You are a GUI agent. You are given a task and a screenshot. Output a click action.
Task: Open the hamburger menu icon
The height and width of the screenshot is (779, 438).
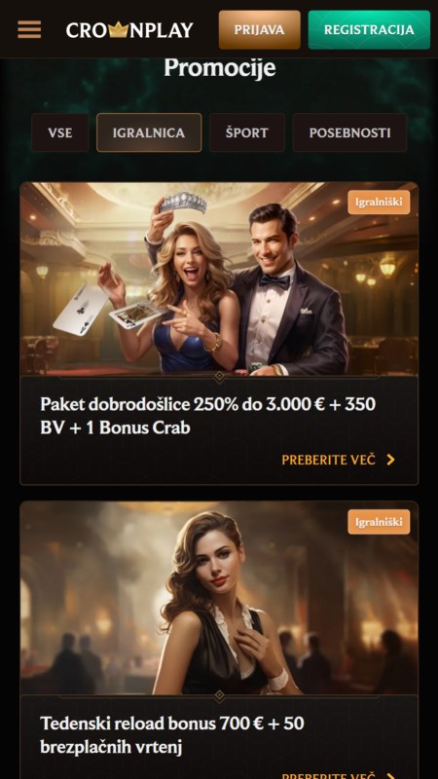point(29,30)
